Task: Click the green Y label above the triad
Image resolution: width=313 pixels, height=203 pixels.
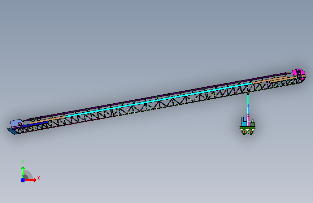Action: click(x=23, y=162)
